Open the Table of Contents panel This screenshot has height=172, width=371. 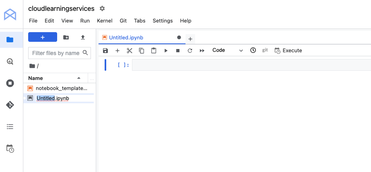10,127
